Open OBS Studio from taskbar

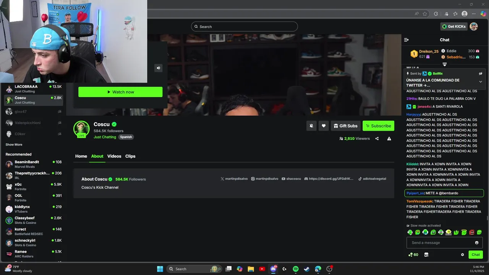329,269
